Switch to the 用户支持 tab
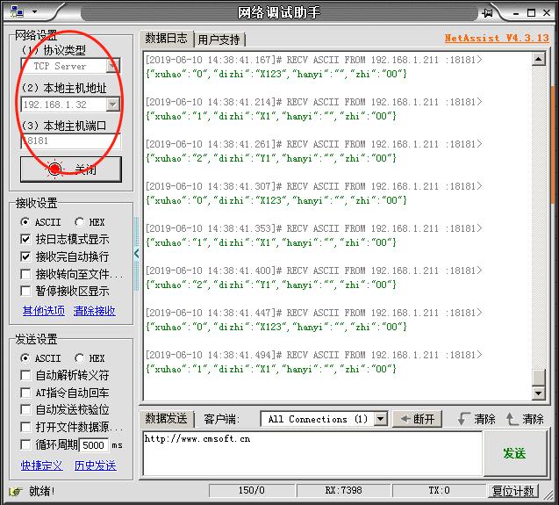559x505 pixels. pos(219,40)
